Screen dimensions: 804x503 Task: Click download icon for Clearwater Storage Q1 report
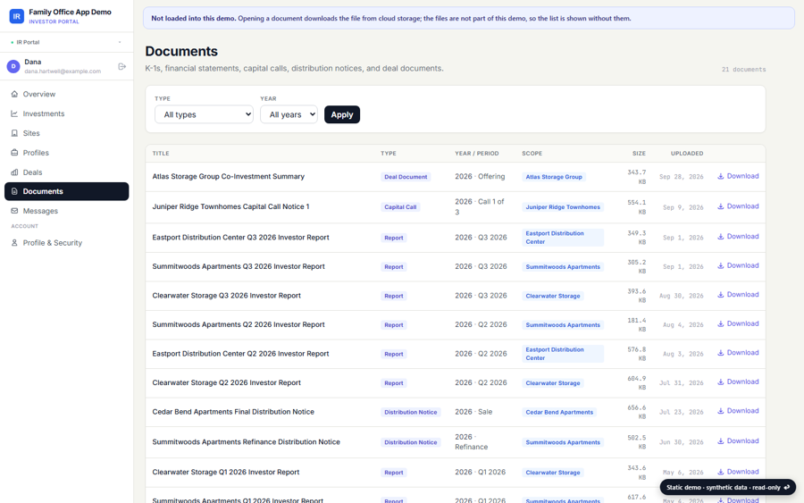point(720,472)
